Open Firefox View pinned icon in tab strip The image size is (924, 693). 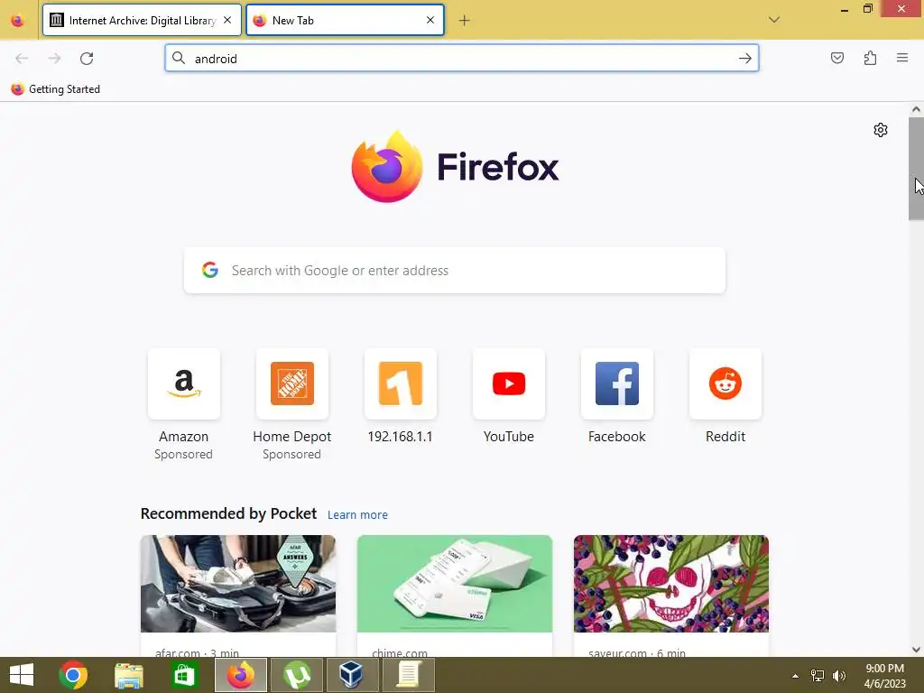[18, 21]
